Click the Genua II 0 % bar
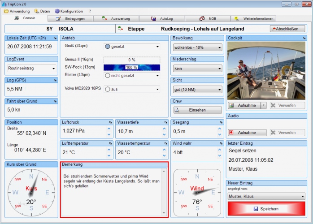The width and height of the screenshot is (313, 224). coord(132,60)
